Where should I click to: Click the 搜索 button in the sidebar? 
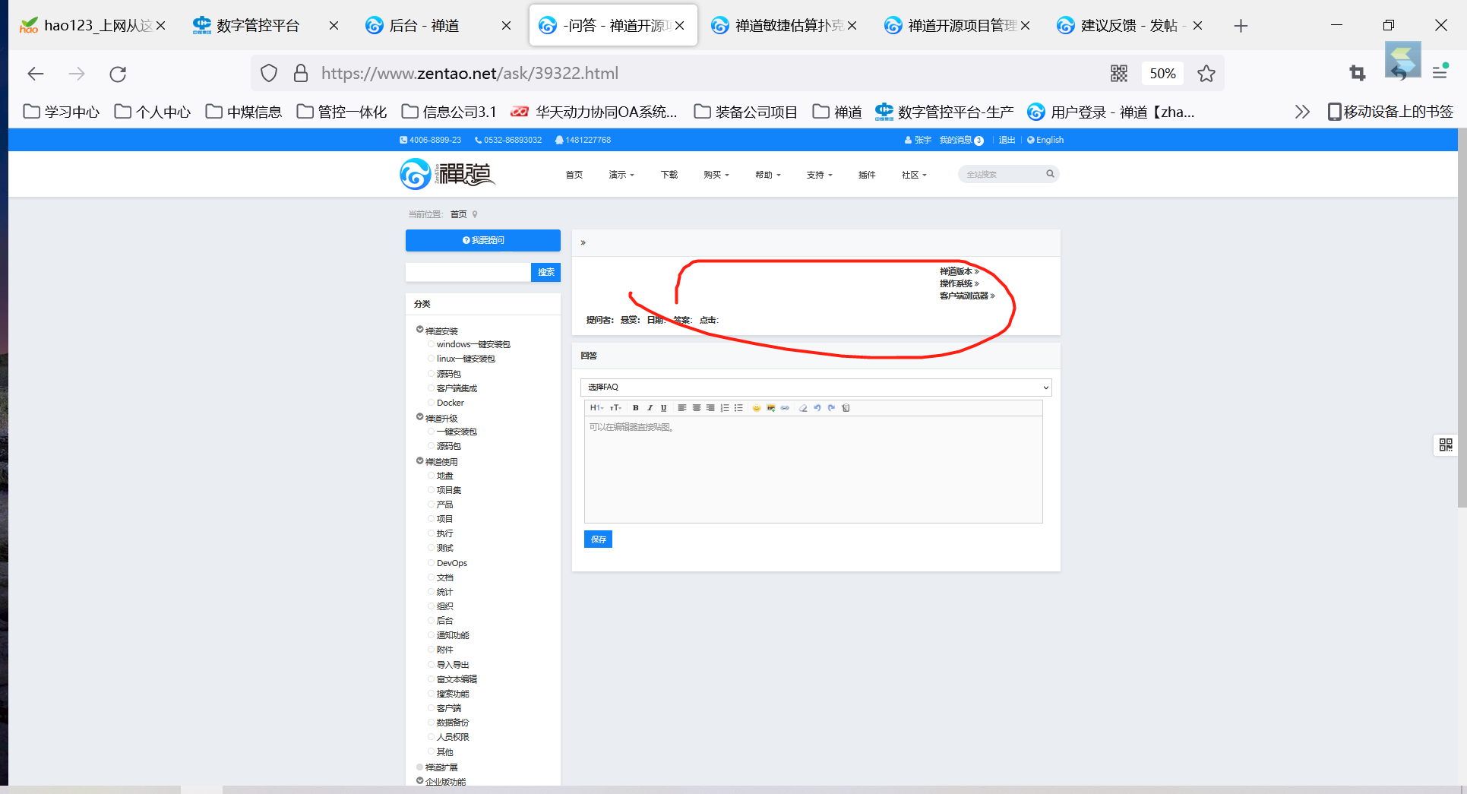pyautogui.click(x=545, y=272)
